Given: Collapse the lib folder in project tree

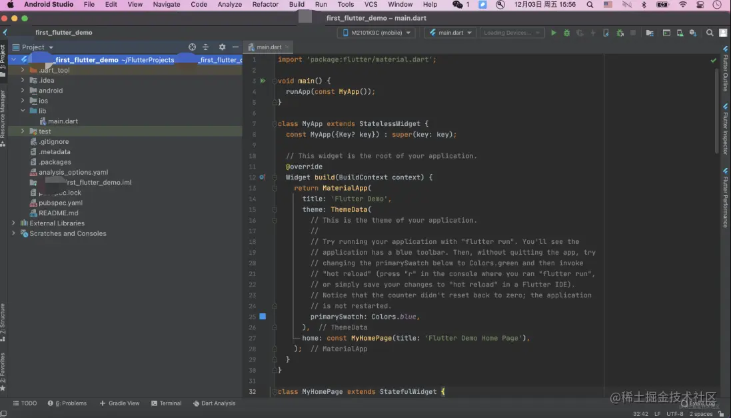Looking at the screenshot, I should (23, 111).
